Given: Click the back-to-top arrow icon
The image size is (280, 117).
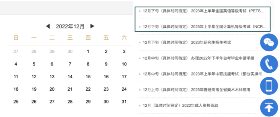Looking at the screenshot, I should [x=269, y=108].
